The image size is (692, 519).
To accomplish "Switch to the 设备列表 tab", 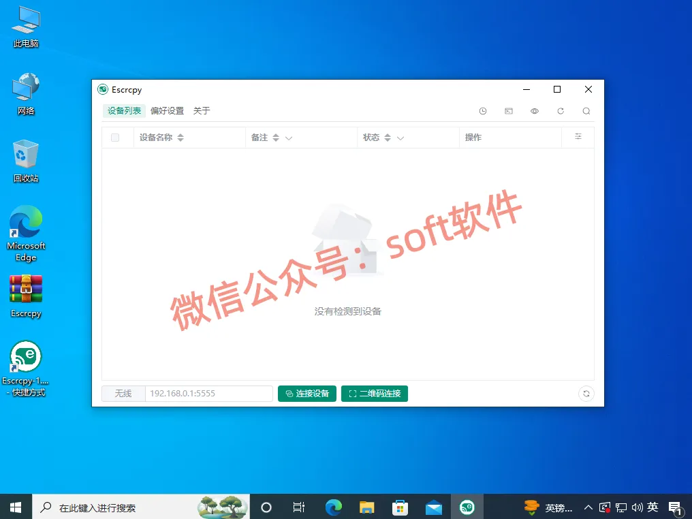I will [124, 111].
